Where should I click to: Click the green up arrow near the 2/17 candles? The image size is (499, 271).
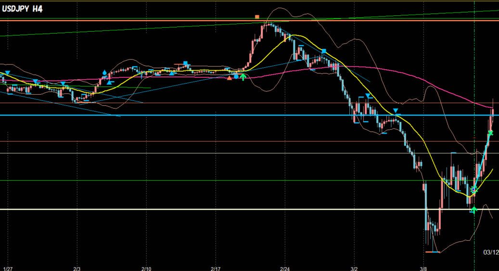[x=243, y=76]
